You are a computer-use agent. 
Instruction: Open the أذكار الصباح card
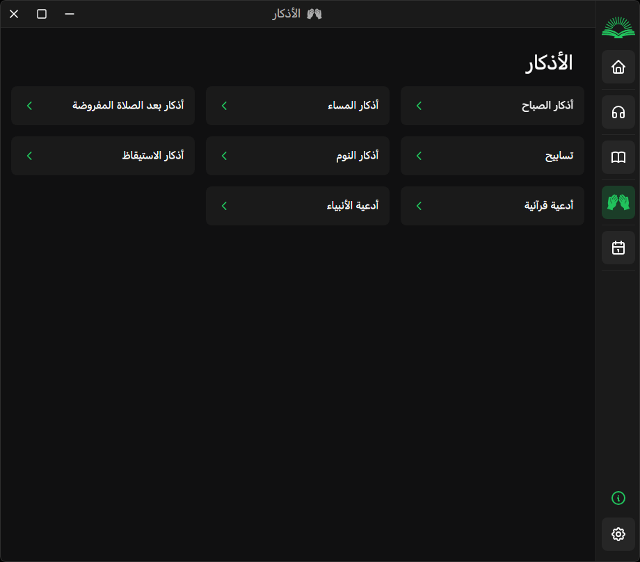[x=492, y=105]
